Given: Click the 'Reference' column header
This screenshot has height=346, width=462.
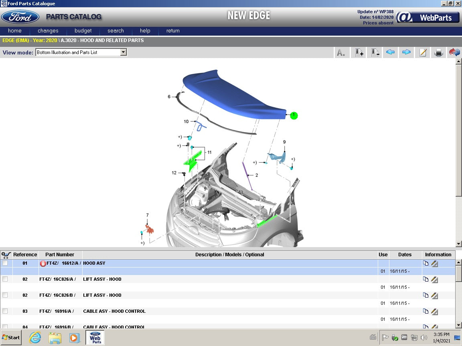Looking at the screenshot, I should (25, 255).
